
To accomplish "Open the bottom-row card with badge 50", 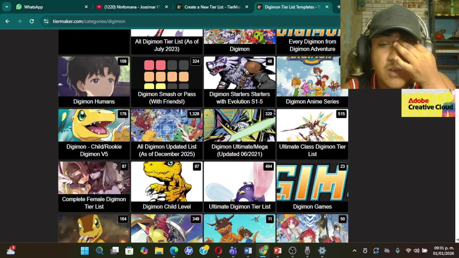I will click(312, 229).
